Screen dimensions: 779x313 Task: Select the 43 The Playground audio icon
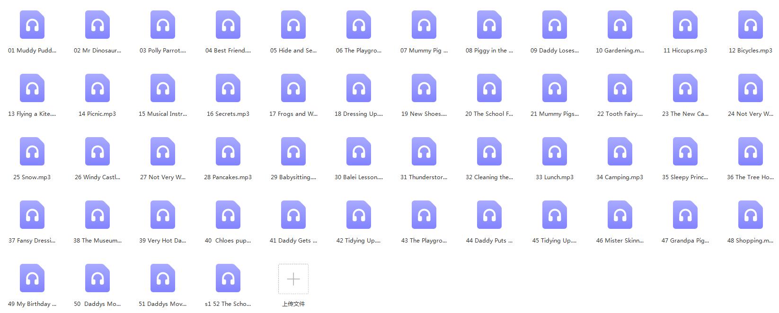(424, 215)
